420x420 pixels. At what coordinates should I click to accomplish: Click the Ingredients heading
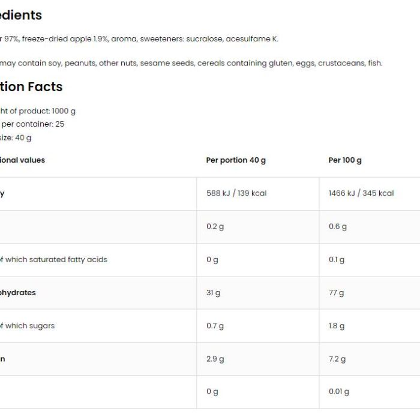21,15
